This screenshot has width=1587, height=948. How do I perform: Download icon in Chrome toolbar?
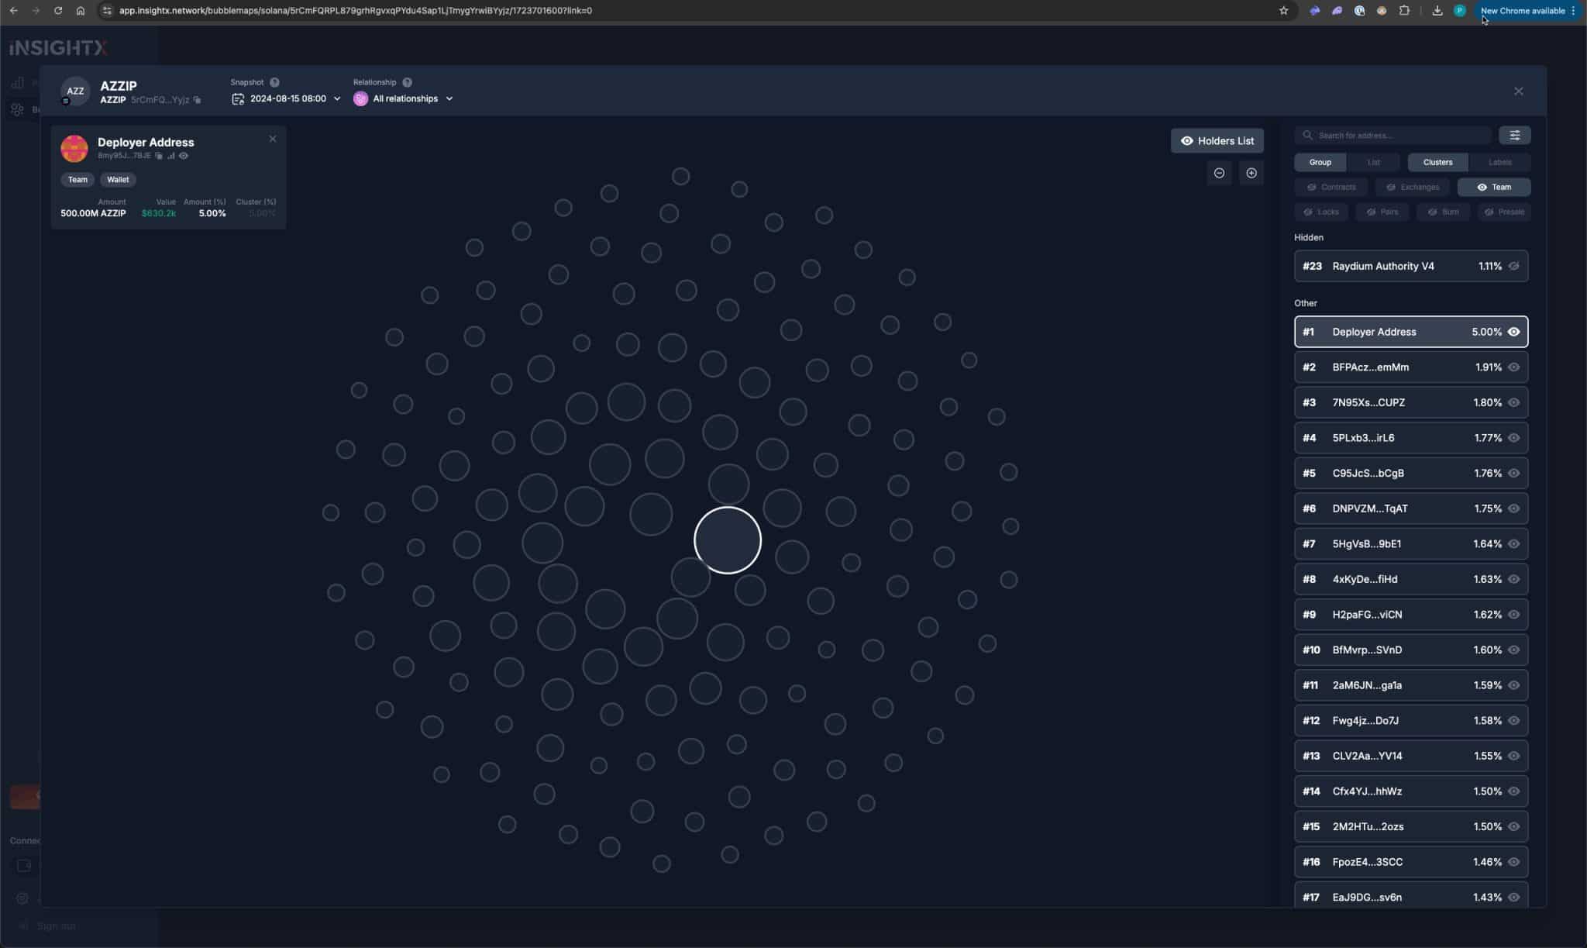click(x=1437, y=11)
